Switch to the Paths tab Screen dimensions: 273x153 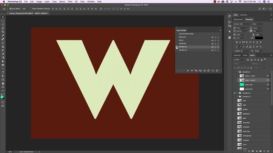coord(245,55)
